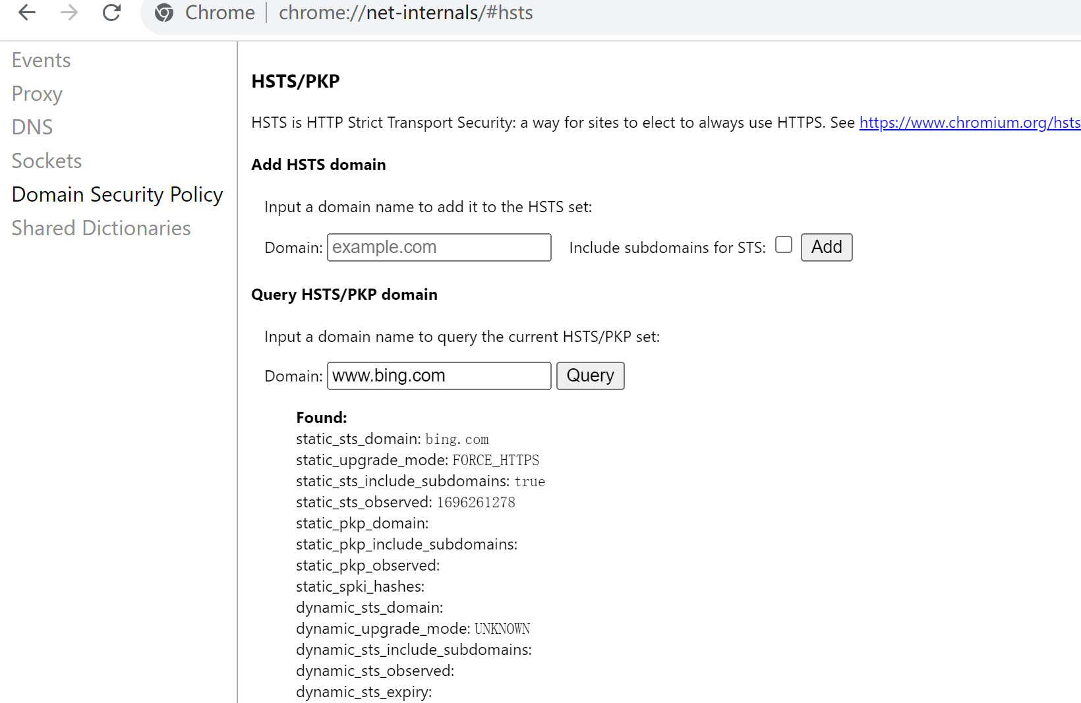Screen dimensions: 1081x703
Task: Click the FORCE_HTTPS upgrade mode value
Action: [496, 460]
